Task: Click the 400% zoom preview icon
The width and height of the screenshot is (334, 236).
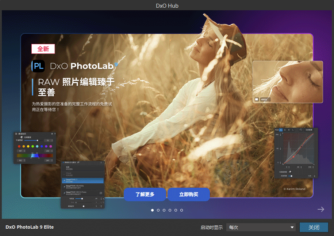Action: 257,99
